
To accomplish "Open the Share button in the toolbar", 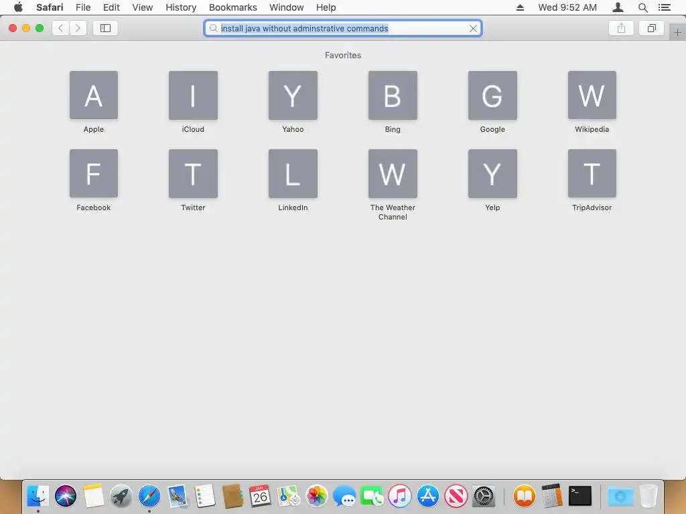I will [x=621, y=28].
